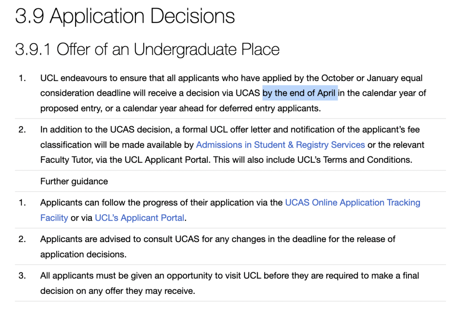Screen dimensions: 470x313
Task: Click the 3.9 Application Decisions heading
Action: 125,16
